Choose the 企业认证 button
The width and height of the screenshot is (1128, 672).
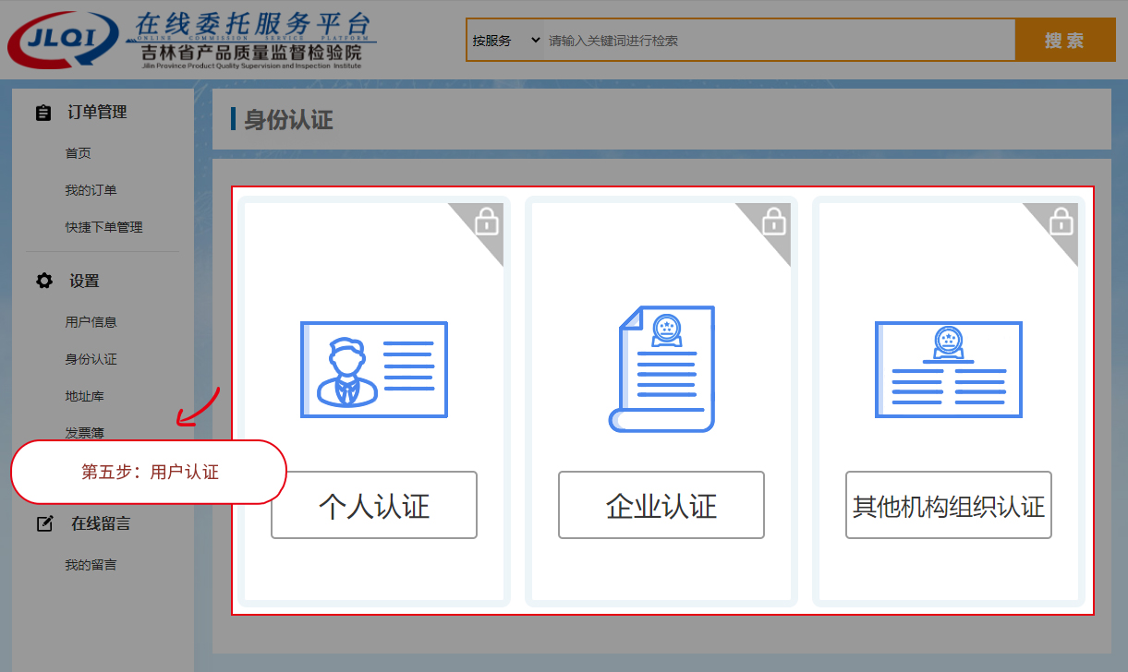pyautogui.click(x=661, y=505)
